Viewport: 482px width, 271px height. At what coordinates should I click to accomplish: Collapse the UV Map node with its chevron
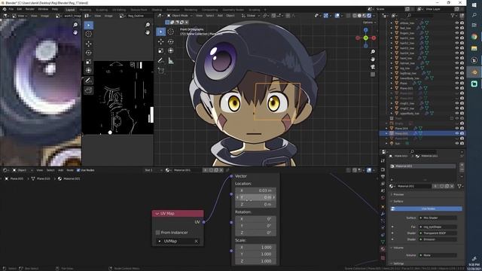point(157,214)
